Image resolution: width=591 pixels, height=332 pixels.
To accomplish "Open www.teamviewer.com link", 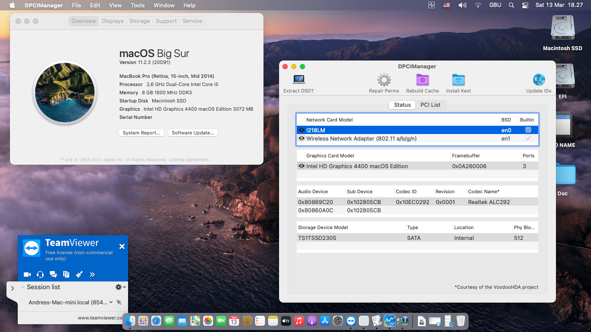I will (x=100, y=318).
